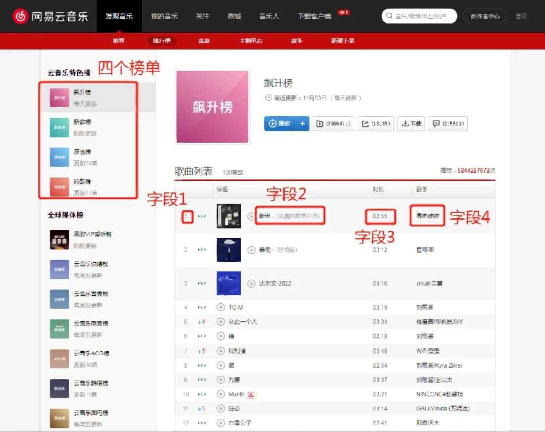Play TO M using its play icon
This screenshot has width=545, height=432.
point(221,307)
